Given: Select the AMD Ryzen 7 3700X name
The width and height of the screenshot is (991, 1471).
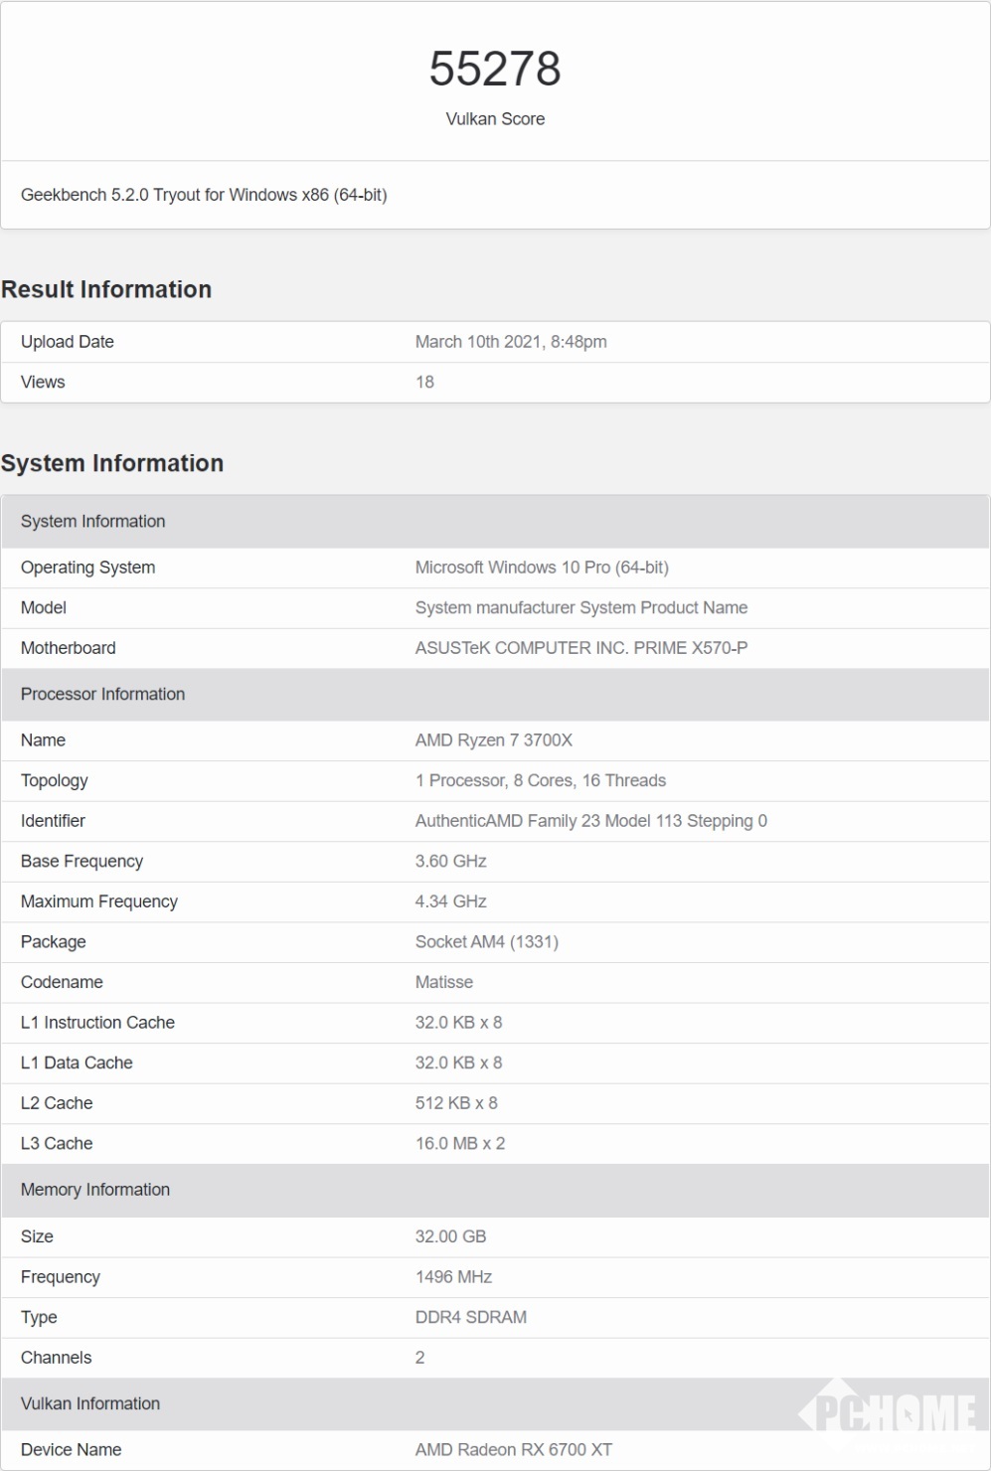Looking at the screenshot, I should (x=494, y=740).
